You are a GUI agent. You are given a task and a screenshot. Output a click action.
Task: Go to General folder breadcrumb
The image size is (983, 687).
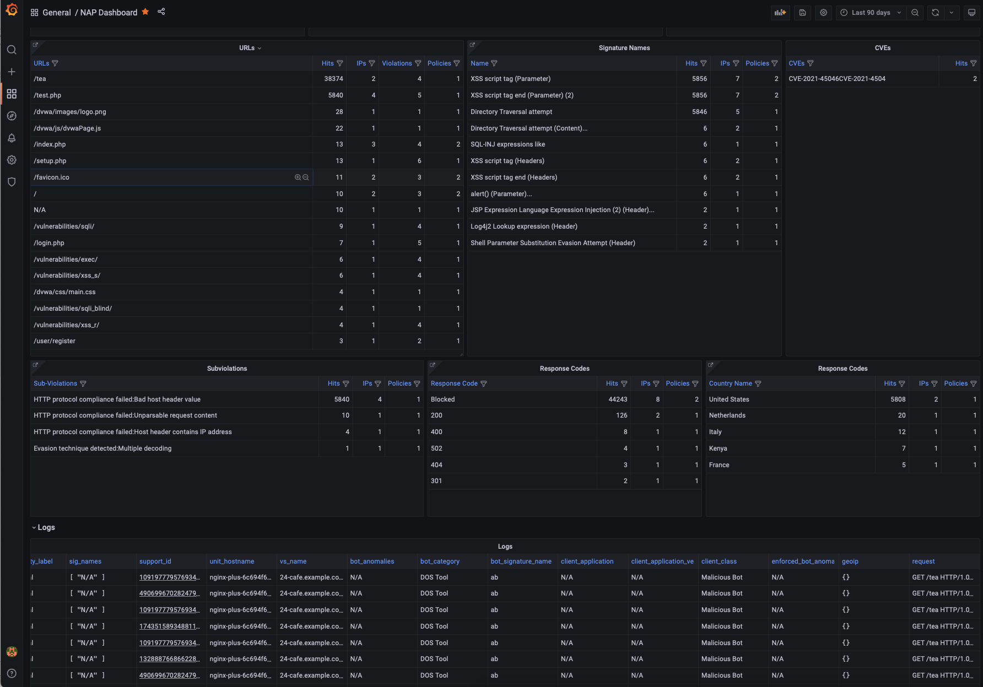click(57, 12)
